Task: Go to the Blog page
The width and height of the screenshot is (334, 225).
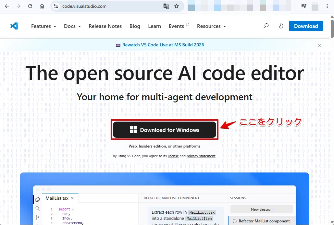Action: [x=135, y=26]
